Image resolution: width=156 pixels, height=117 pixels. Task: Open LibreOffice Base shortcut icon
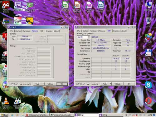click(x=89, y=7)
